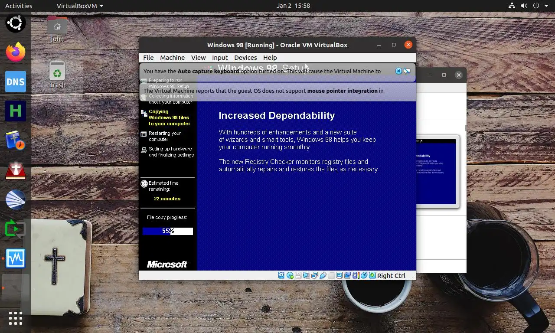The height and width of the screenshot is (333, 555).
Task: Open the Trash desktop icon
Action: 57,75
